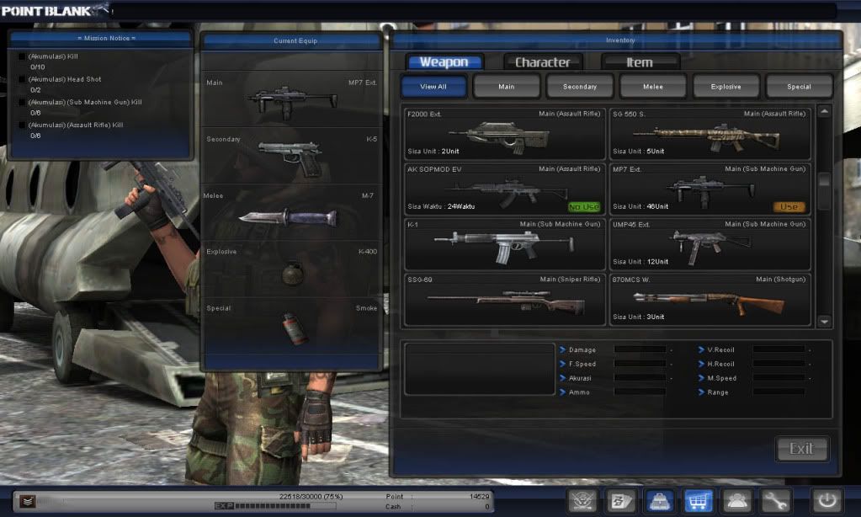861x517 pixels.
Task: Select the equipped K-5 secondary pistol
Action: [x=291, y=156]
